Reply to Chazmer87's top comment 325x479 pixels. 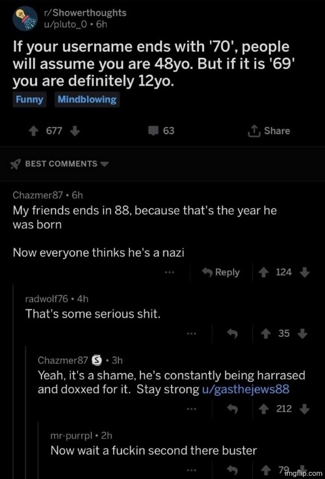221,272
